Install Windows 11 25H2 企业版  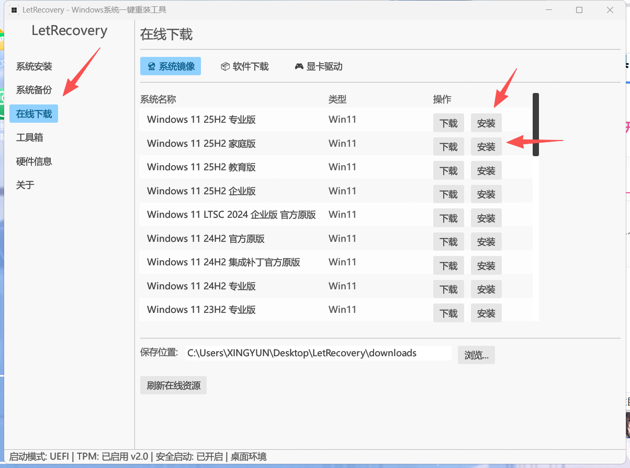(x=486, y=194)
